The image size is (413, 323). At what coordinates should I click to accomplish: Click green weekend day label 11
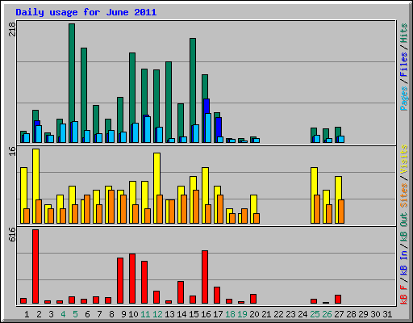point(145,314)
